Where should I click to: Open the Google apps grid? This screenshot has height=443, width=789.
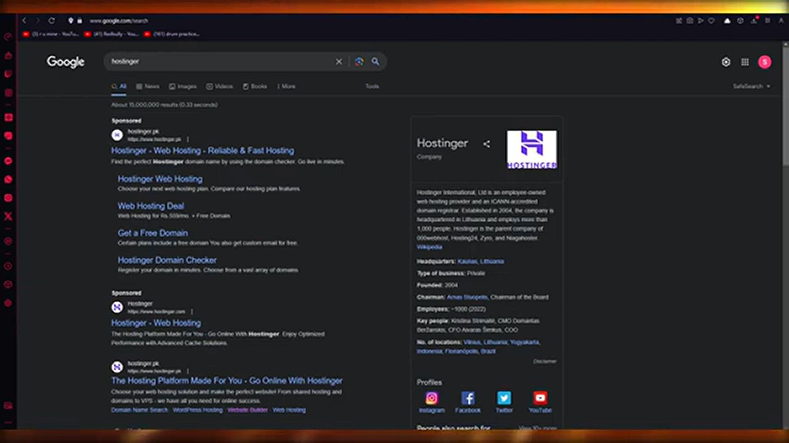click(745, 62)
